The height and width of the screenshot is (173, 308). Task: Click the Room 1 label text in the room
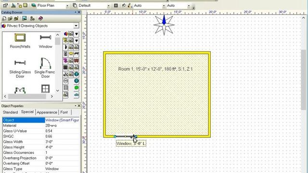(x=155, y=69)
